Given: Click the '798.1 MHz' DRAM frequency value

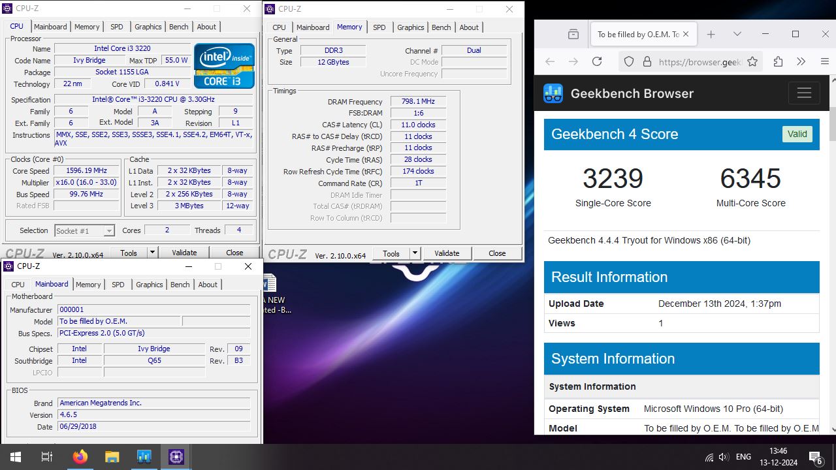Looking at the screenshot, I should [x=418, y=102].
